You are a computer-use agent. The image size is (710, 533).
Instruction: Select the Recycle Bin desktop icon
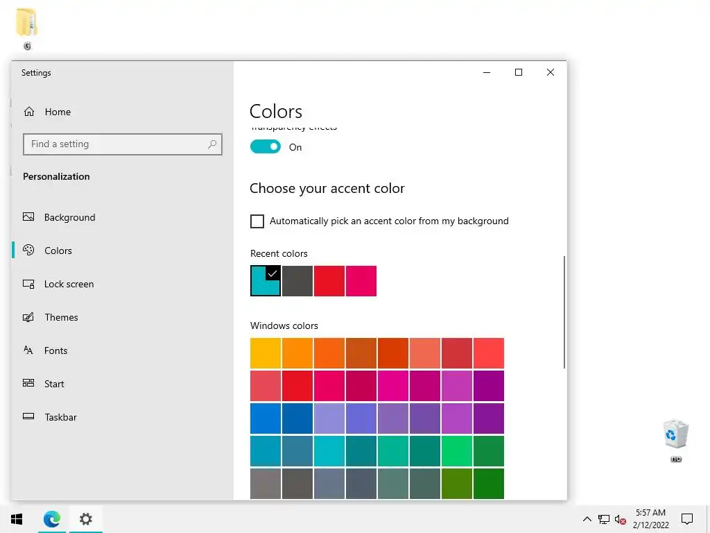675,439
